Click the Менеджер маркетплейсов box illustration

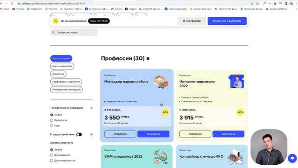[x=161, y=82]
